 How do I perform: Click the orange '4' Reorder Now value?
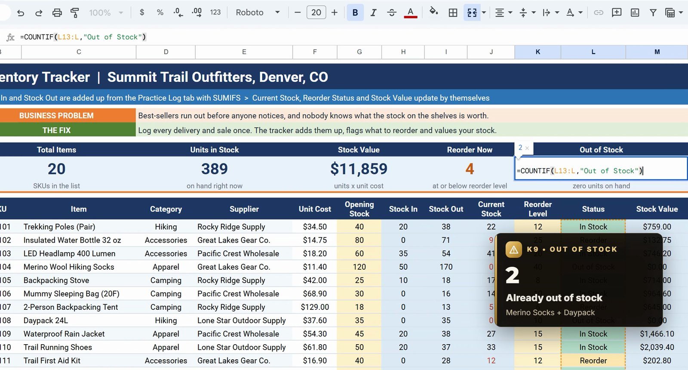(x=470, y=169)
